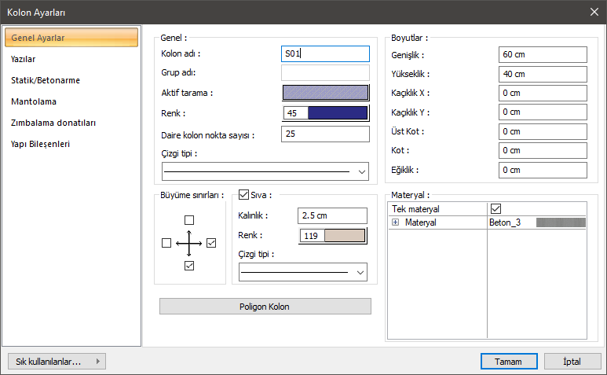The image size is (607, 375).
Task: Click the dark blue Renk swatch
Action: click(x=338, y=113)
